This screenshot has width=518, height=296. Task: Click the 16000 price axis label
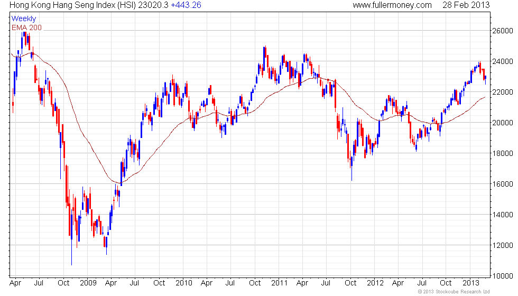tap(503, 184)
